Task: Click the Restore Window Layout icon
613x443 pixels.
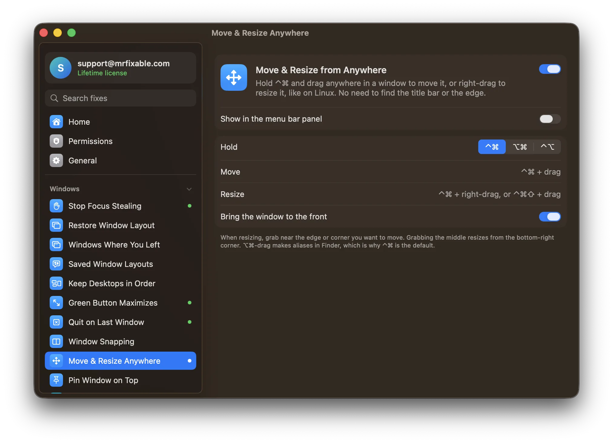Action: 56,225
